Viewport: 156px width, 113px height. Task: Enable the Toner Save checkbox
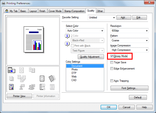(x=112, y=62)
